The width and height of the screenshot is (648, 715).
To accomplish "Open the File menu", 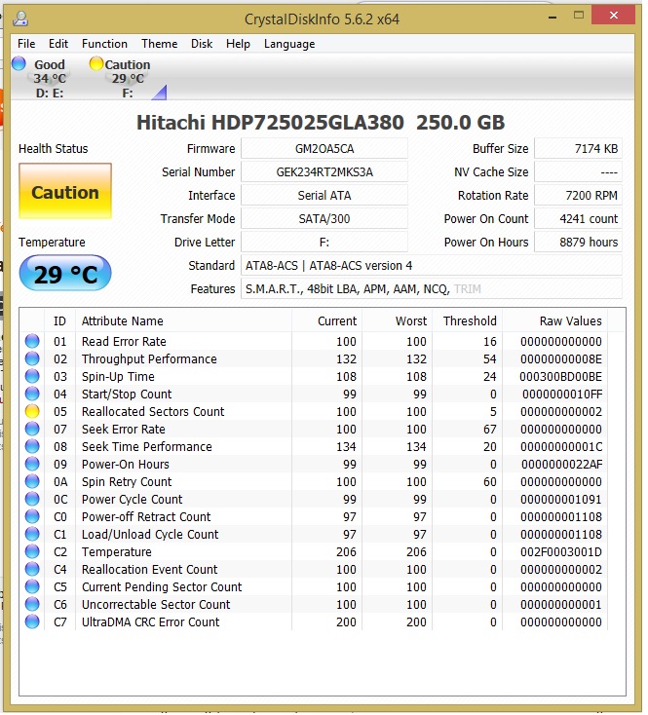I will pos(26,44).
